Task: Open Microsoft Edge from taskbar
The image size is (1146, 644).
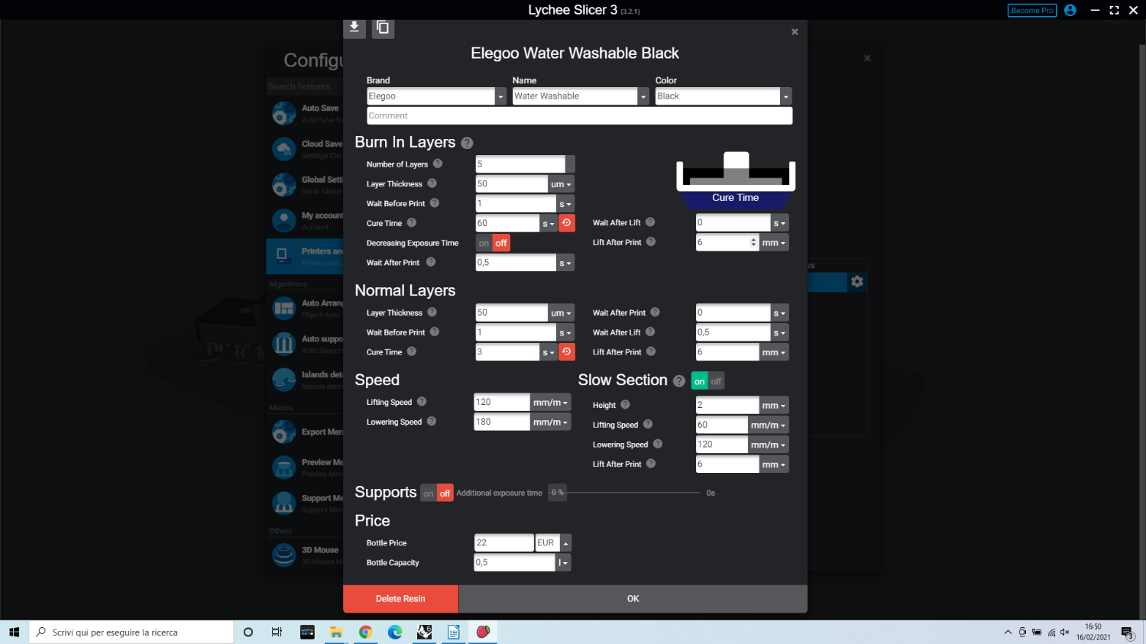Action: point(395,632)
